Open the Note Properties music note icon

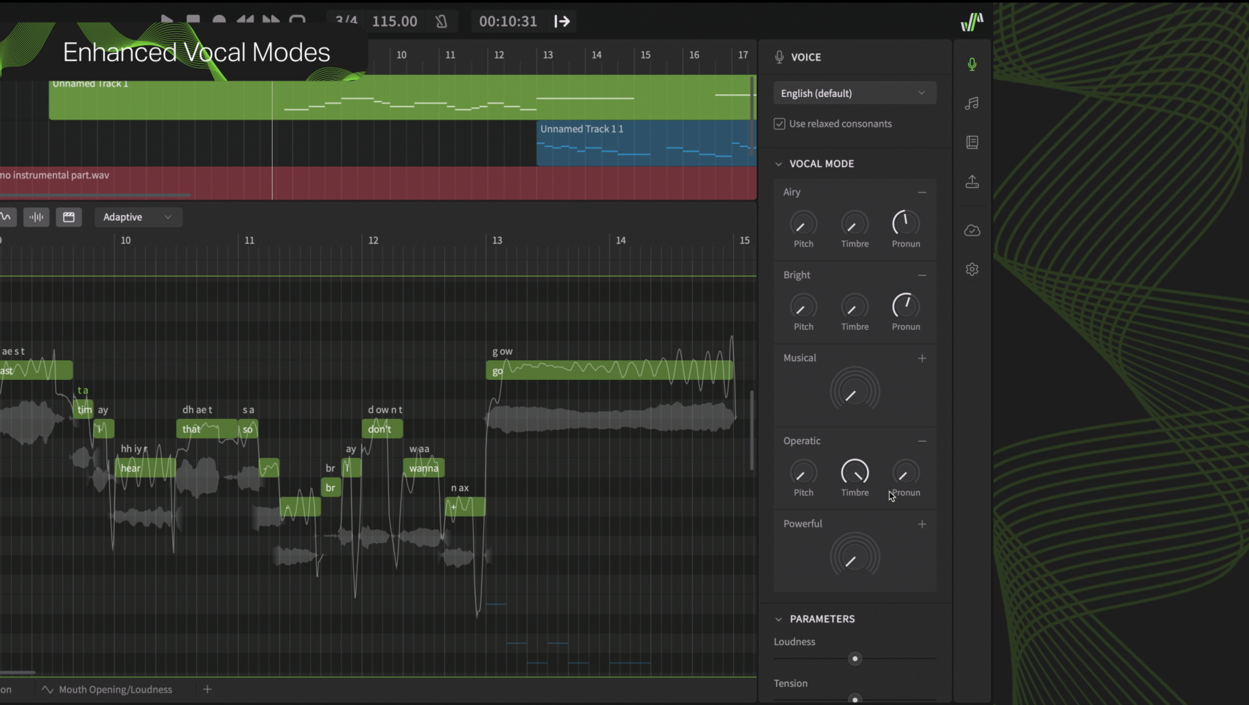click(x=971, y=103)
